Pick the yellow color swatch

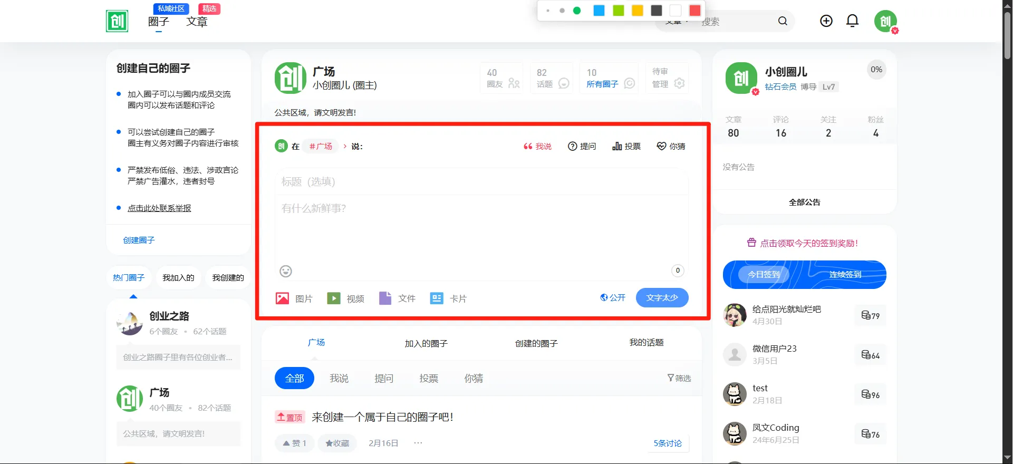638,11
